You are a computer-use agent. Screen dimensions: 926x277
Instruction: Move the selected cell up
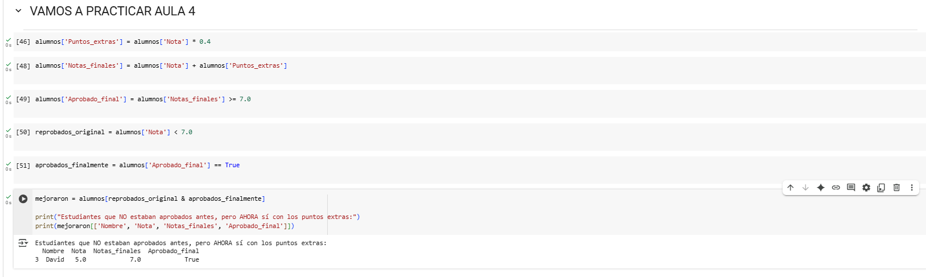click(791, 188)
